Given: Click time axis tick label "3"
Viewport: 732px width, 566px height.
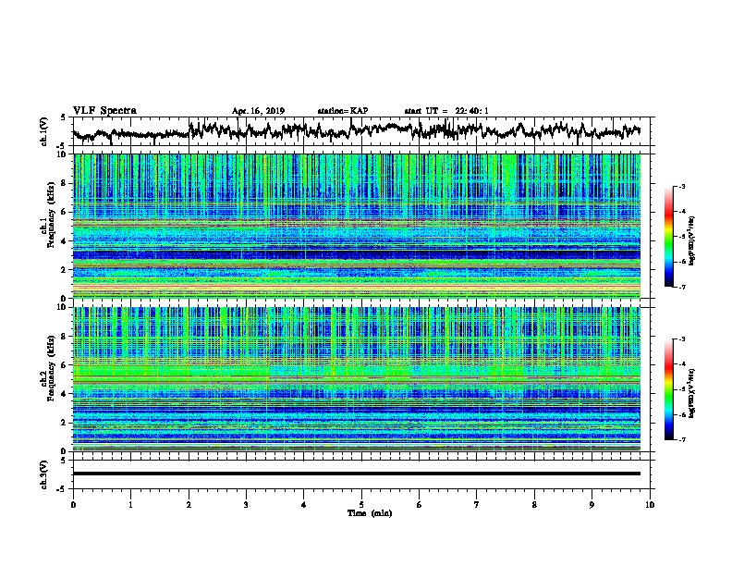Looking at the screenshot, I should 246,505.
